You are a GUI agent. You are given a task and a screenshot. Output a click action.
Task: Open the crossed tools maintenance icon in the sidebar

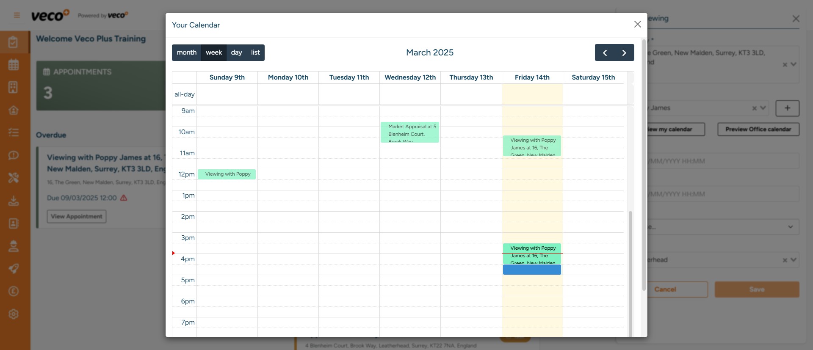click(14, 178)
